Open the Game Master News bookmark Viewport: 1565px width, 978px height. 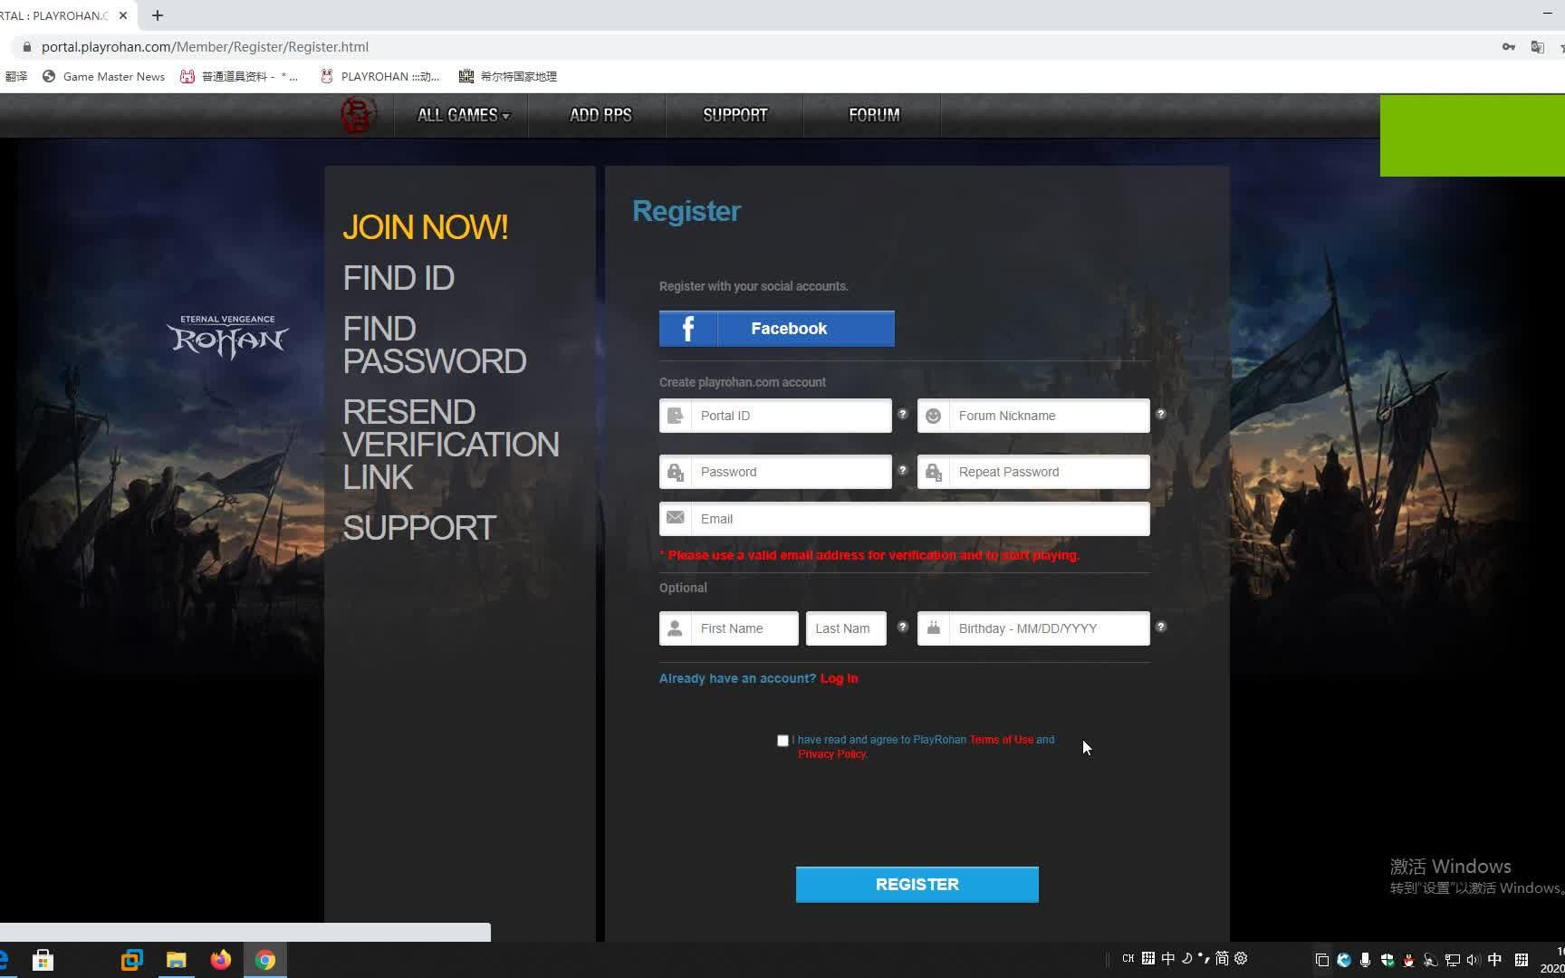[x=104, y=76]
